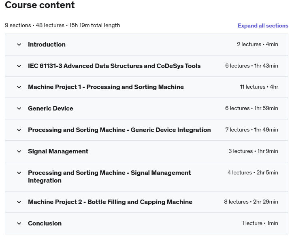Click the chevron icon beside Signal Management

(x=19, y=151)
